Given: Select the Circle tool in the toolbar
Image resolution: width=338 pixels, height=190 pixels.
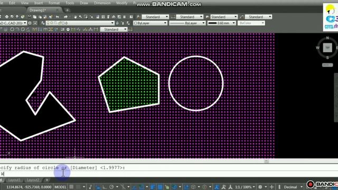Looking at the screenshot, I should click(x=12, y=30).
